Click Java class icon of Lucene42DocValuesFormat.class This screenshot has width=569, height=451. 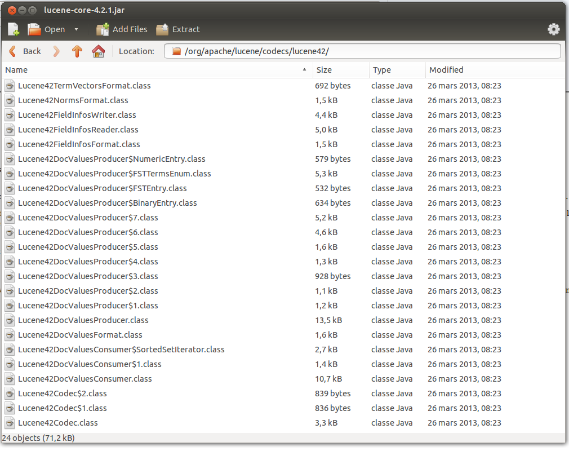pos(10,335)
